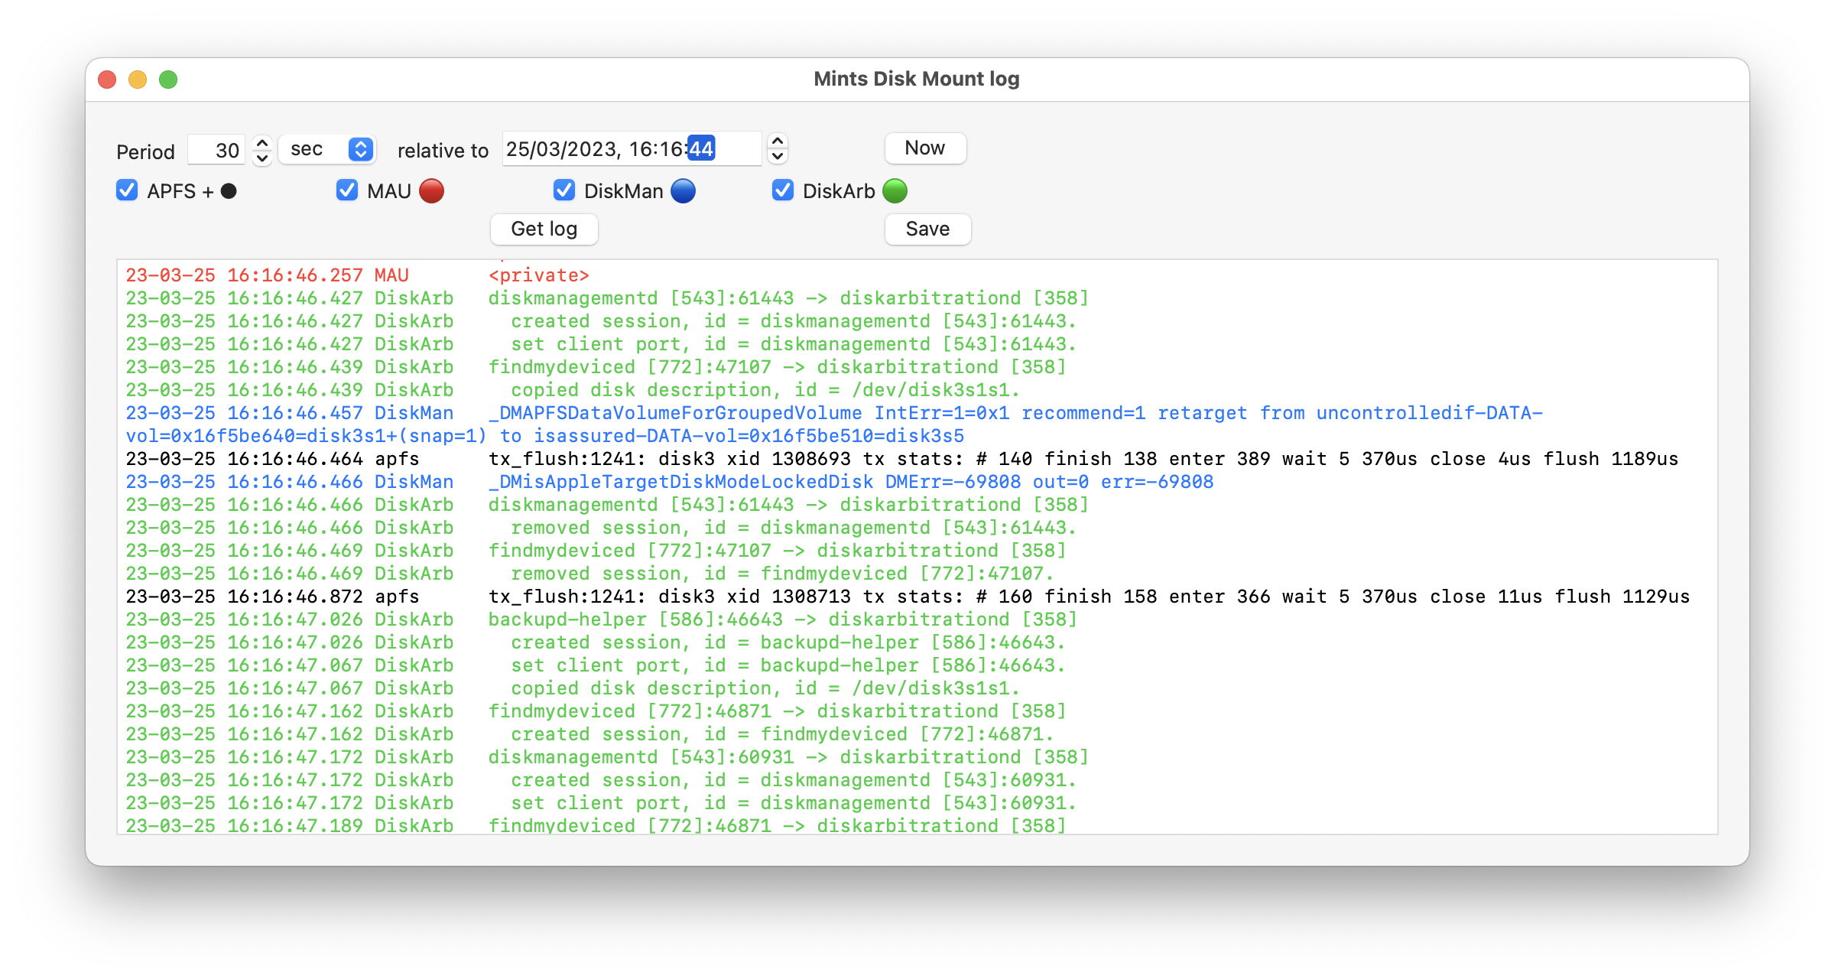
Task: Click into the Period number field
Action: click(x=217, y=150)
